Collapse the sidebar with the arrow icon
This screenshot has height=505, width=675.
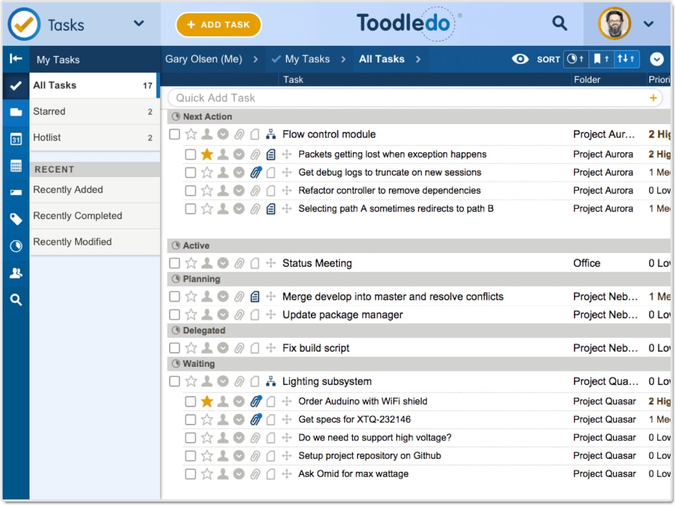[x=16, y=59]
